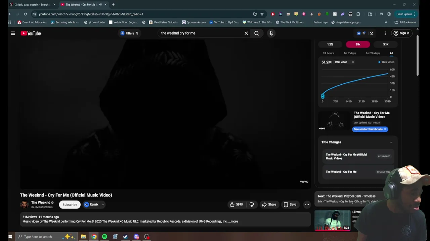
Task: Open fashion reps bookmark
Action: click(x=320, y=22)
